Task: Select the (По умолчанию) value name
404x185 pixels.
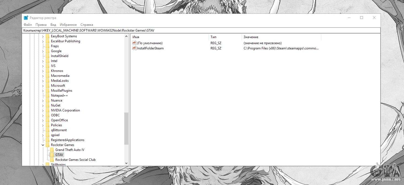Action: (x=150, y=43)
